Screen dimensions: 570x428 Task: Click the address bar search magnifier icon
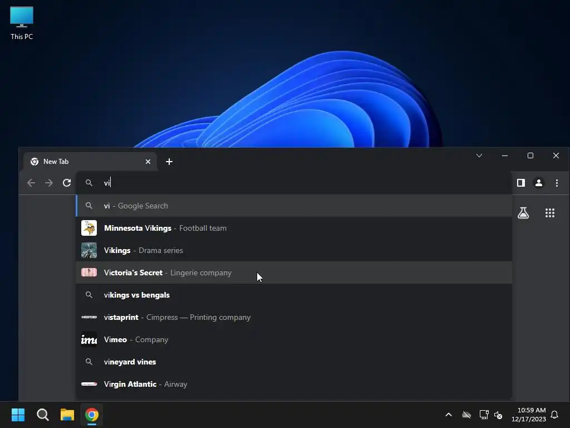[89, 183]
